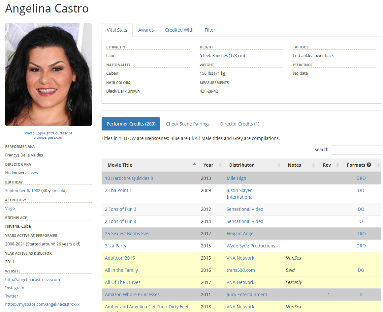Viewport: 383px width, 312px height.
Task: Open Sensational Video in the 2012 row
Action: coord(245,209)
